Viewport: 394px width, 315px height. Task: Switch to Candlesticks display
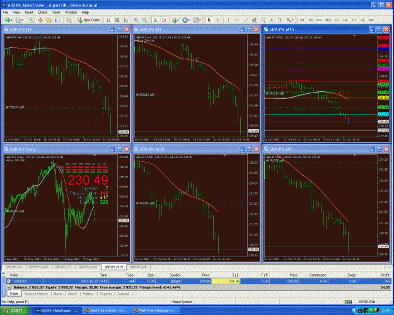click(x=117, y=20)
